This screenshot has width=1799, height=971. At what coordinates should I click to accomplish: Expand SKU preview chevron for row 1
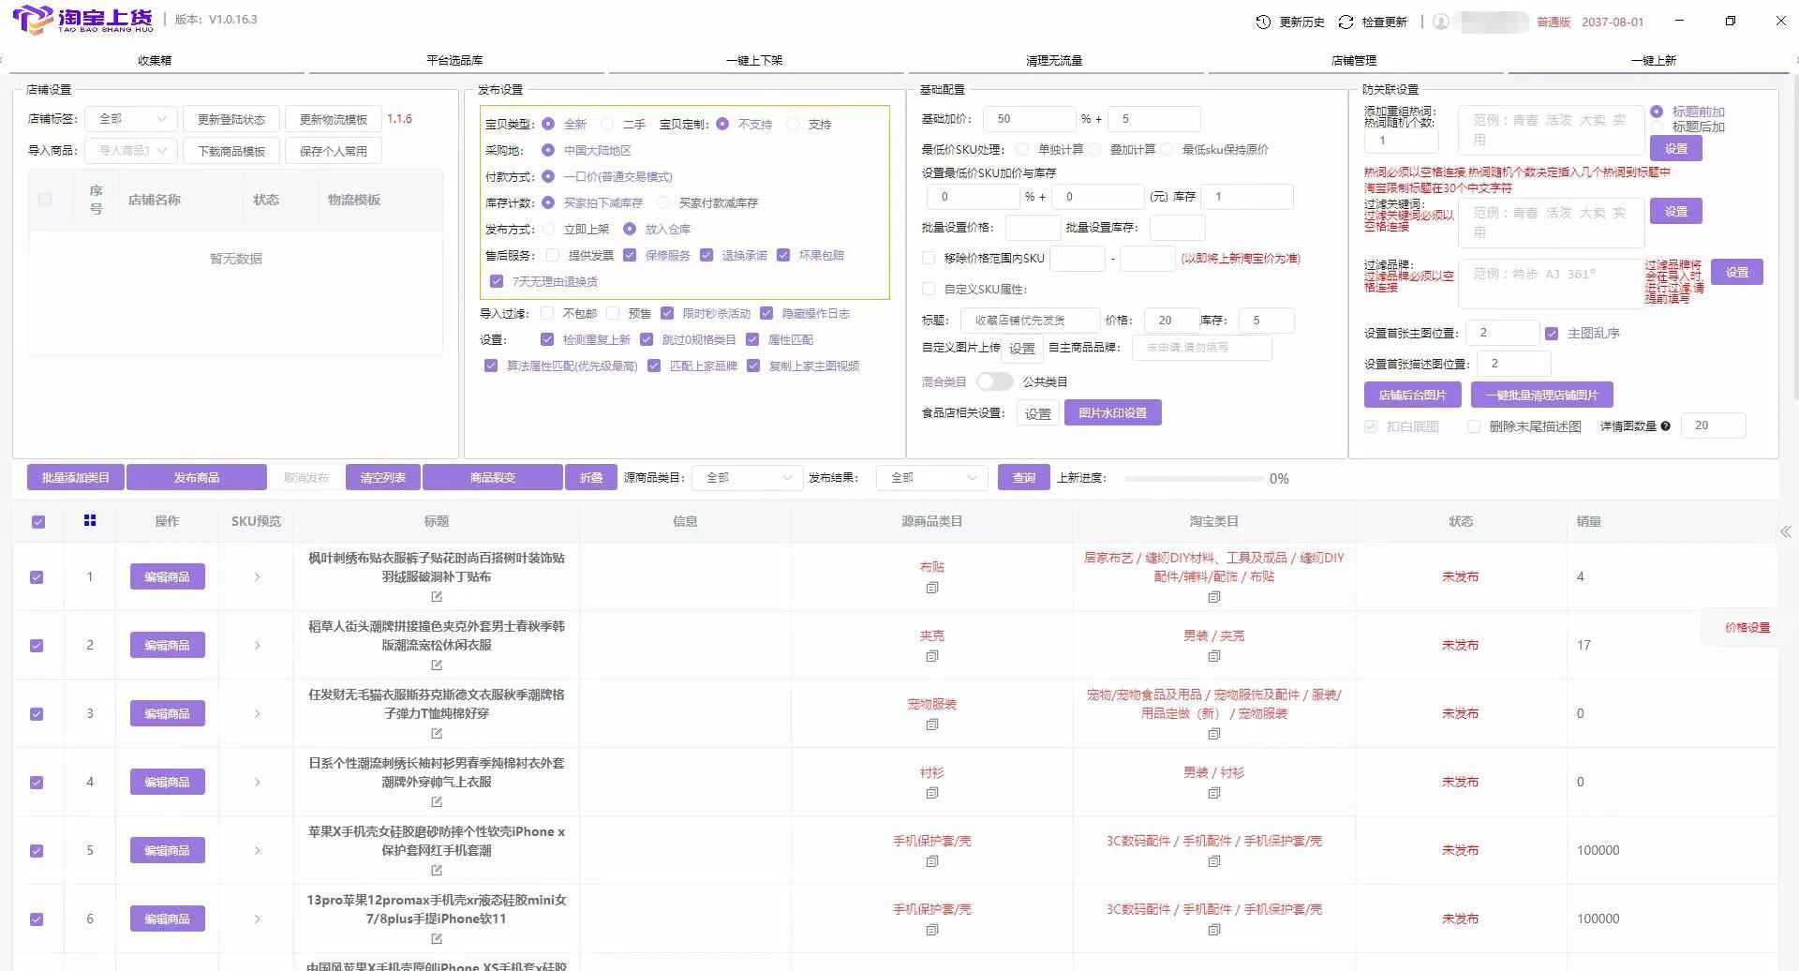click(x=257, y=576)
